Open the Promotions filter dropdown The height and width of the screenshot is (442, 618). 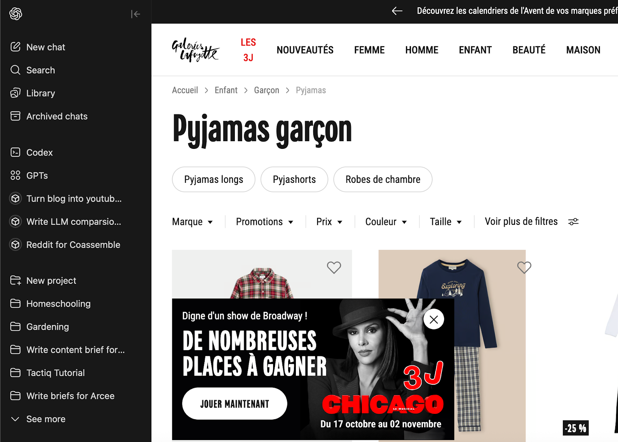click(x=265, y=222)
